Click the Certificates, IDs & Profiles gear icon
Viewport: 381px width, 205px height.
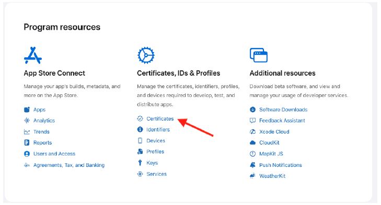click(x=146, y=55)
